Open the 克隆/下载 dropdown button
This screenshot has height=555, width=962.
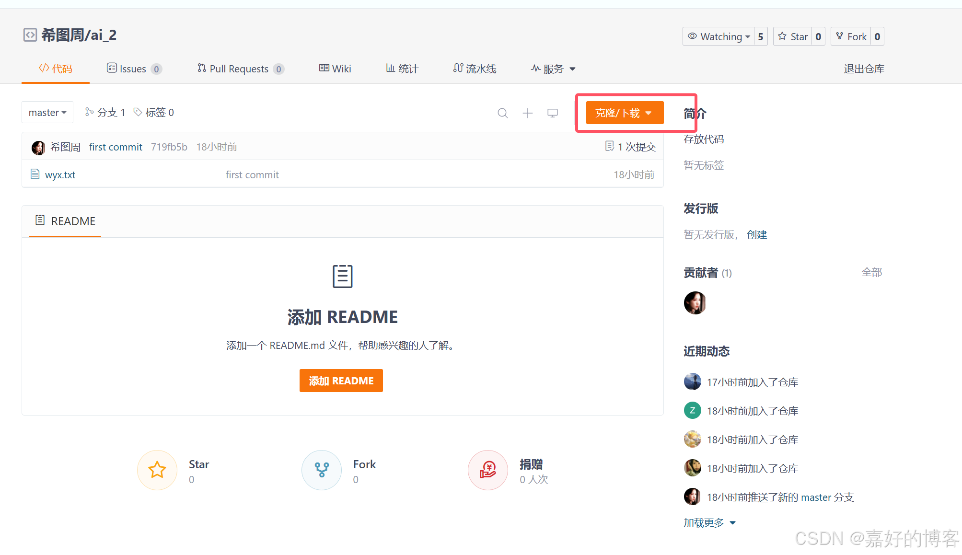(x=624, y=113)
